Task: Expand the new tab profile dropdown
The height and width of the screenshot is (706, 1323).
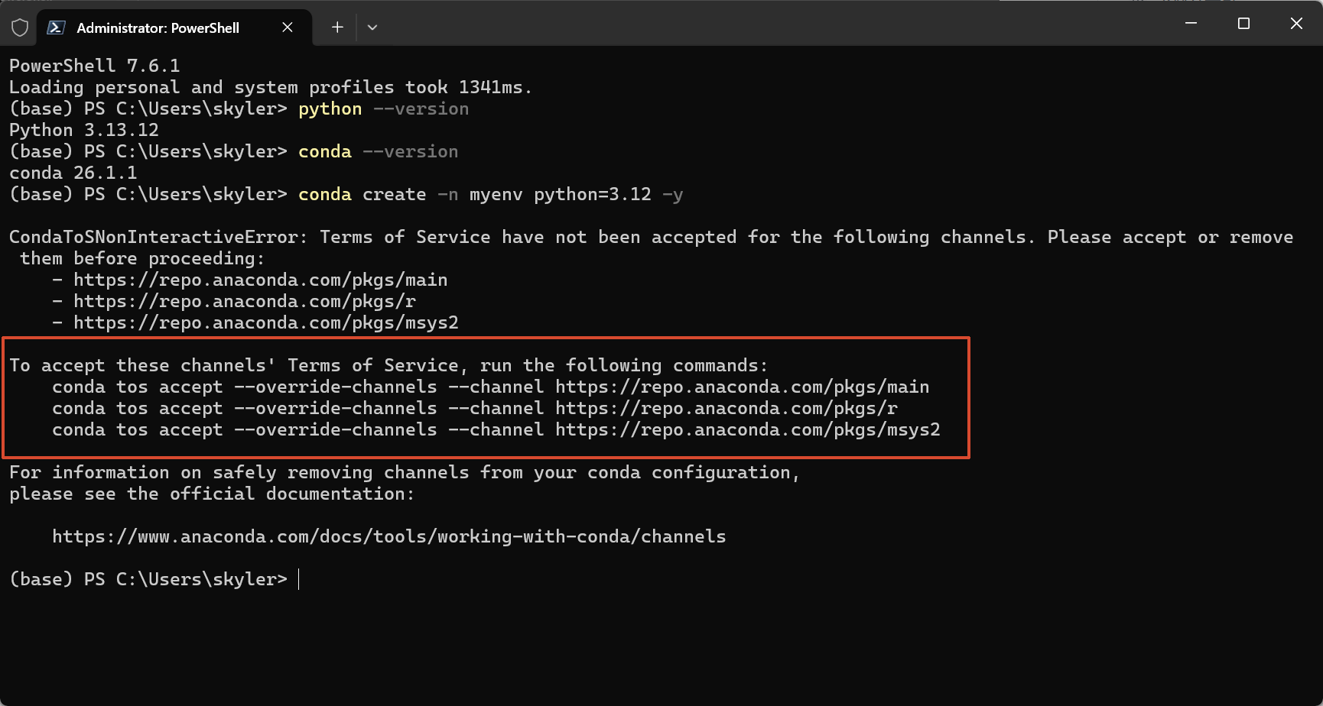Action: [372, 28]
